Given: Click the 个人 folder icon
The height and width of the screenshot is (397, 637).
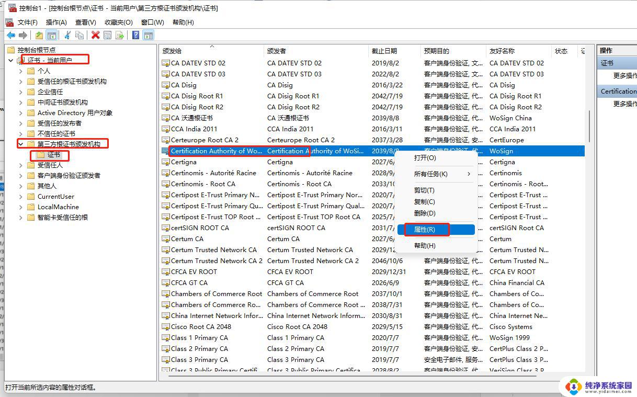Looking at the screenshot, I should [x=31, y=71].
